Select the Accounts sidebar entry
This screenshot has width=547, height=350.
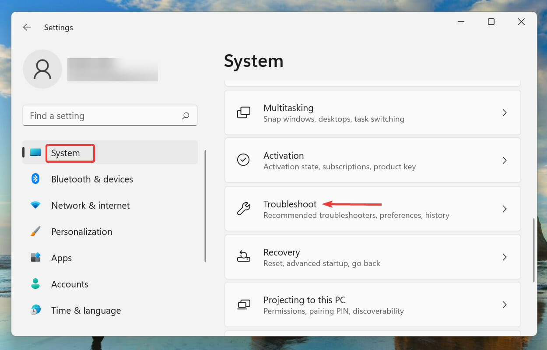pos(70,284)
